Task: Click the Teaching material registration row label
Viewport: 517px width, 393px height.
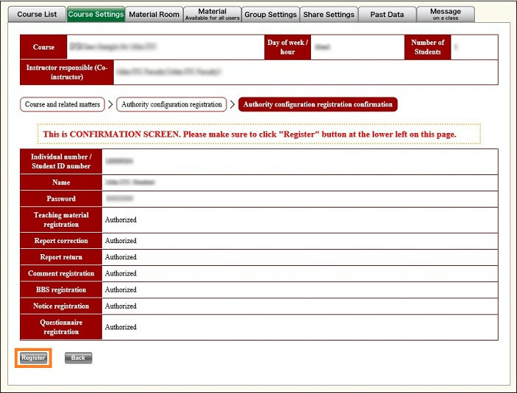Action: [x=61, y=219]
